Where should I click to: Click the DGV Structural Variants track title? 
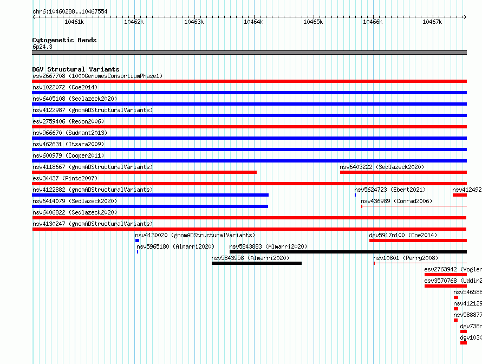coord(76,69)
